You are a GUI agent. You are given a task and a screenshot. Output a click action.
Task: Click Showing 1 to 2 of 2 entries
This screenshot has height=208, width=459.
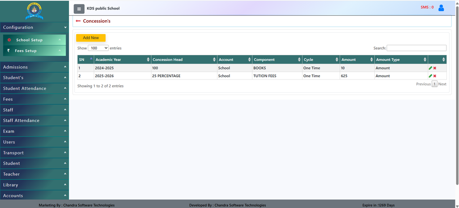click(100, 86)
